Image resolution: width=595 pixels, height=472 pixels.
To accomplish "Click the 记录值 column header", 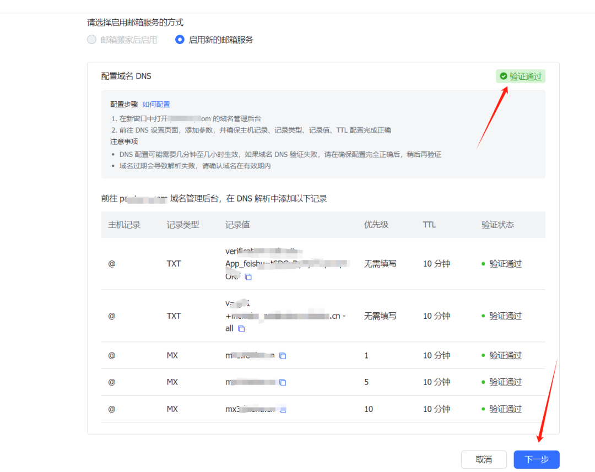I will [x=237, y=225].
